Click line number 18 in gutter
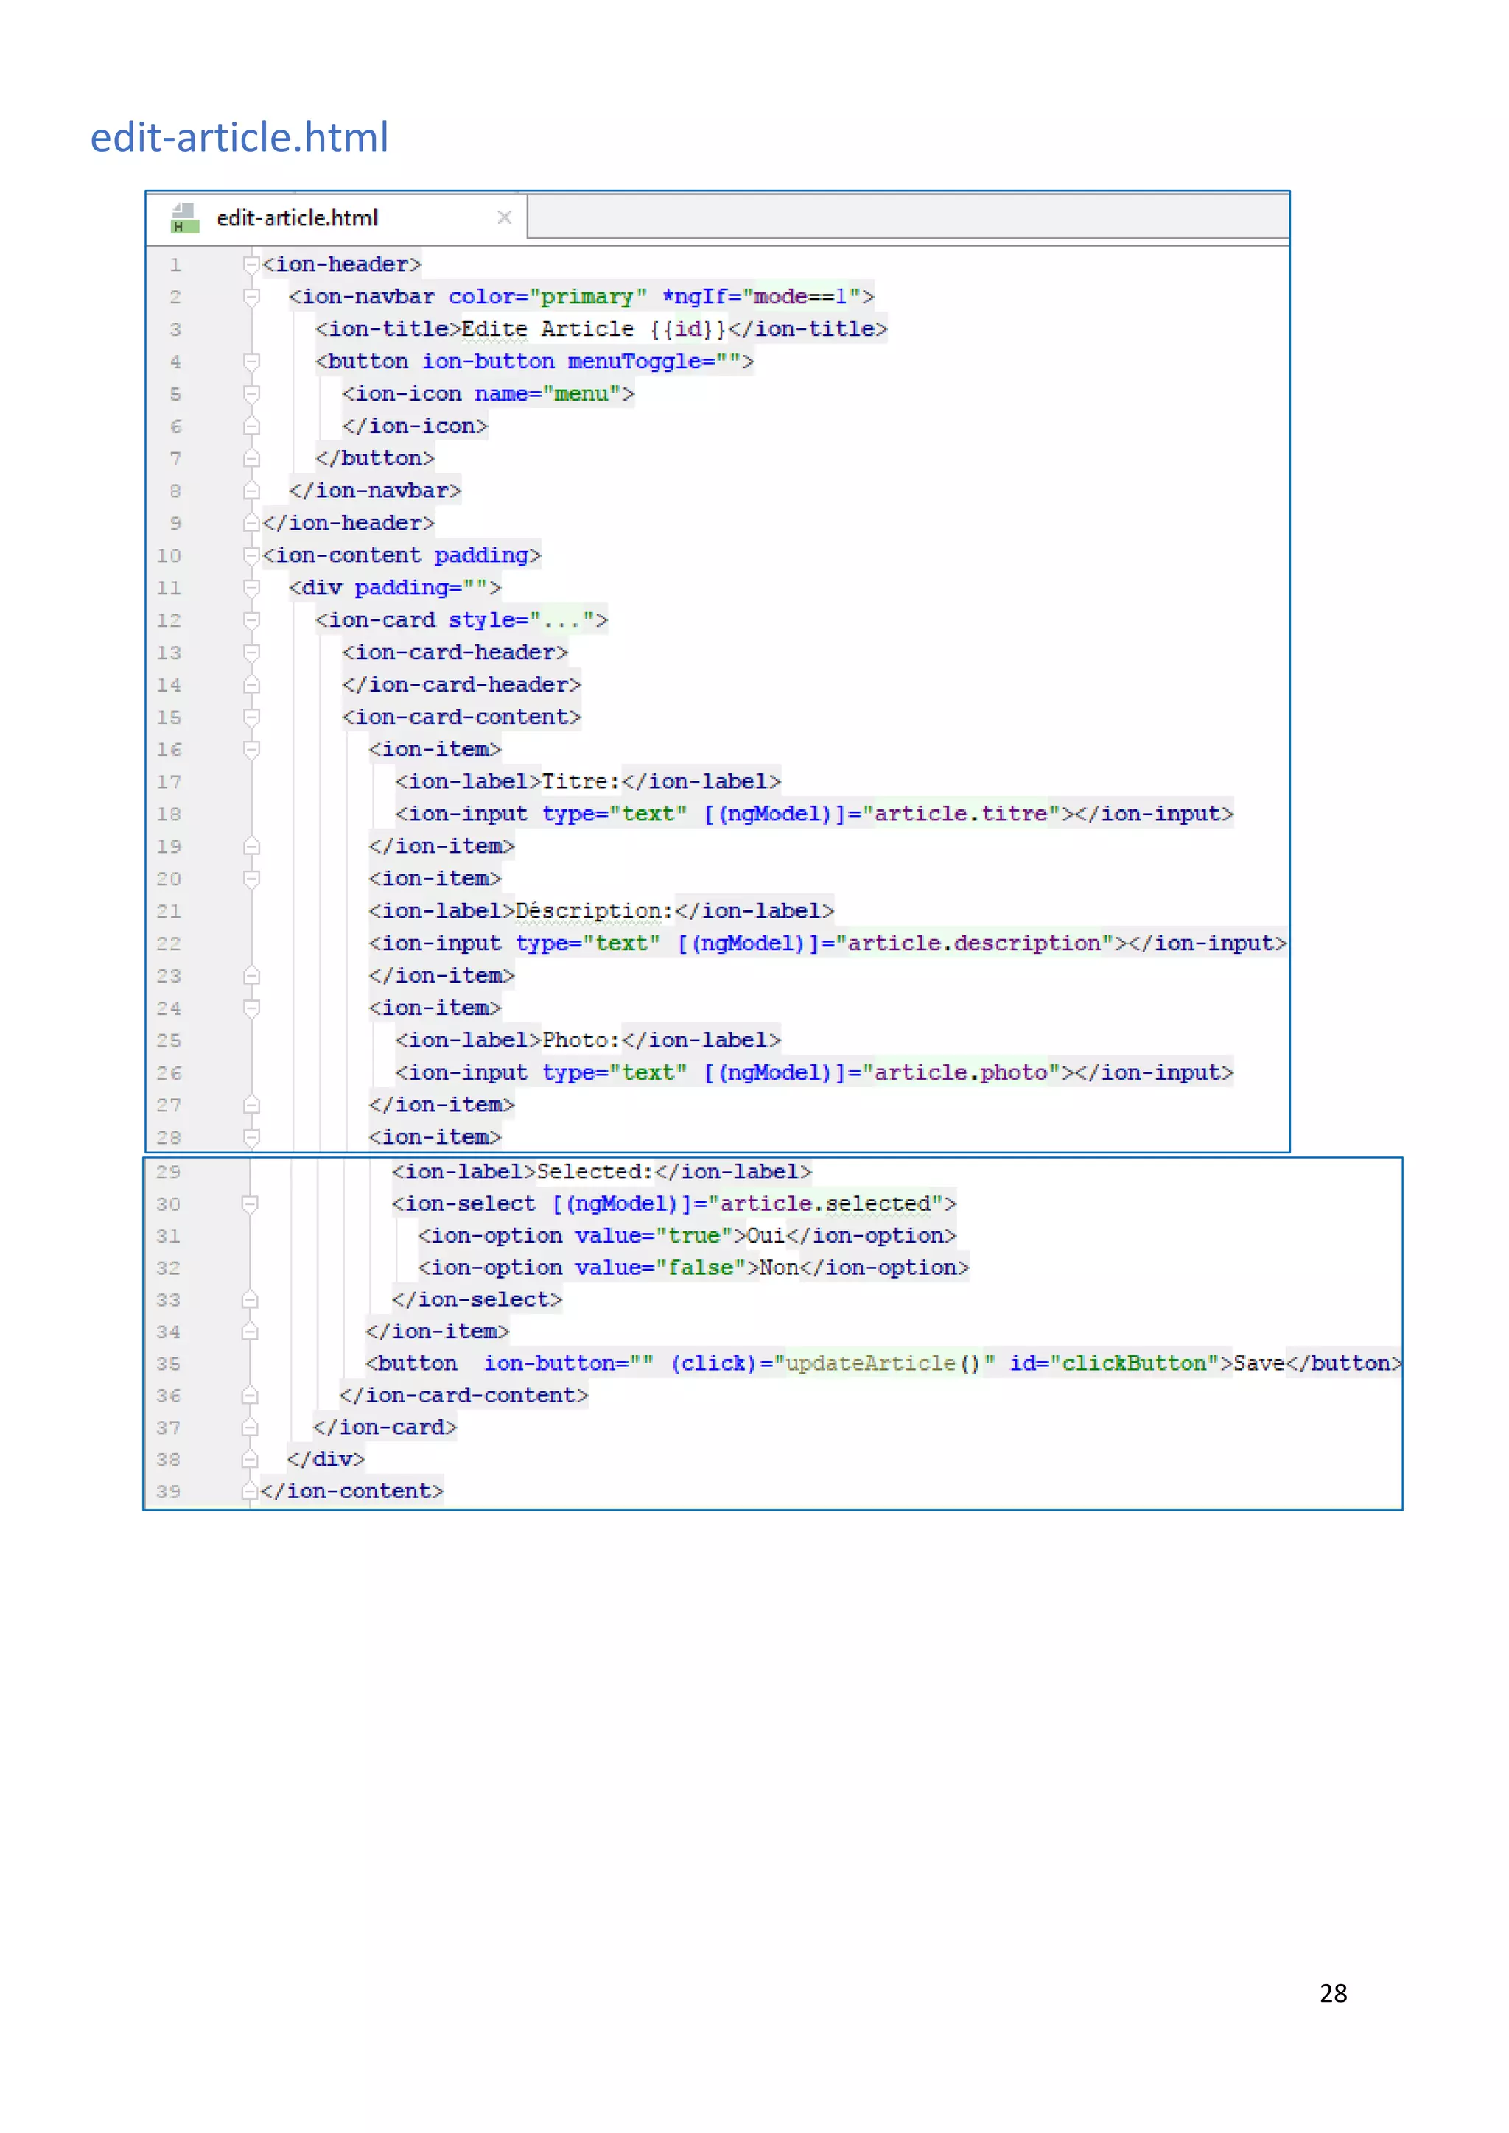1509x2133 pixels. [x=169, y=815]
